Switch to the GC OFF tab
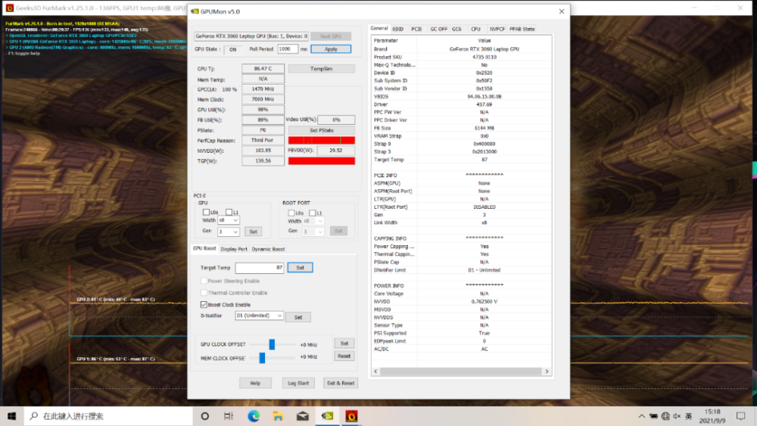 click(438, 29)
